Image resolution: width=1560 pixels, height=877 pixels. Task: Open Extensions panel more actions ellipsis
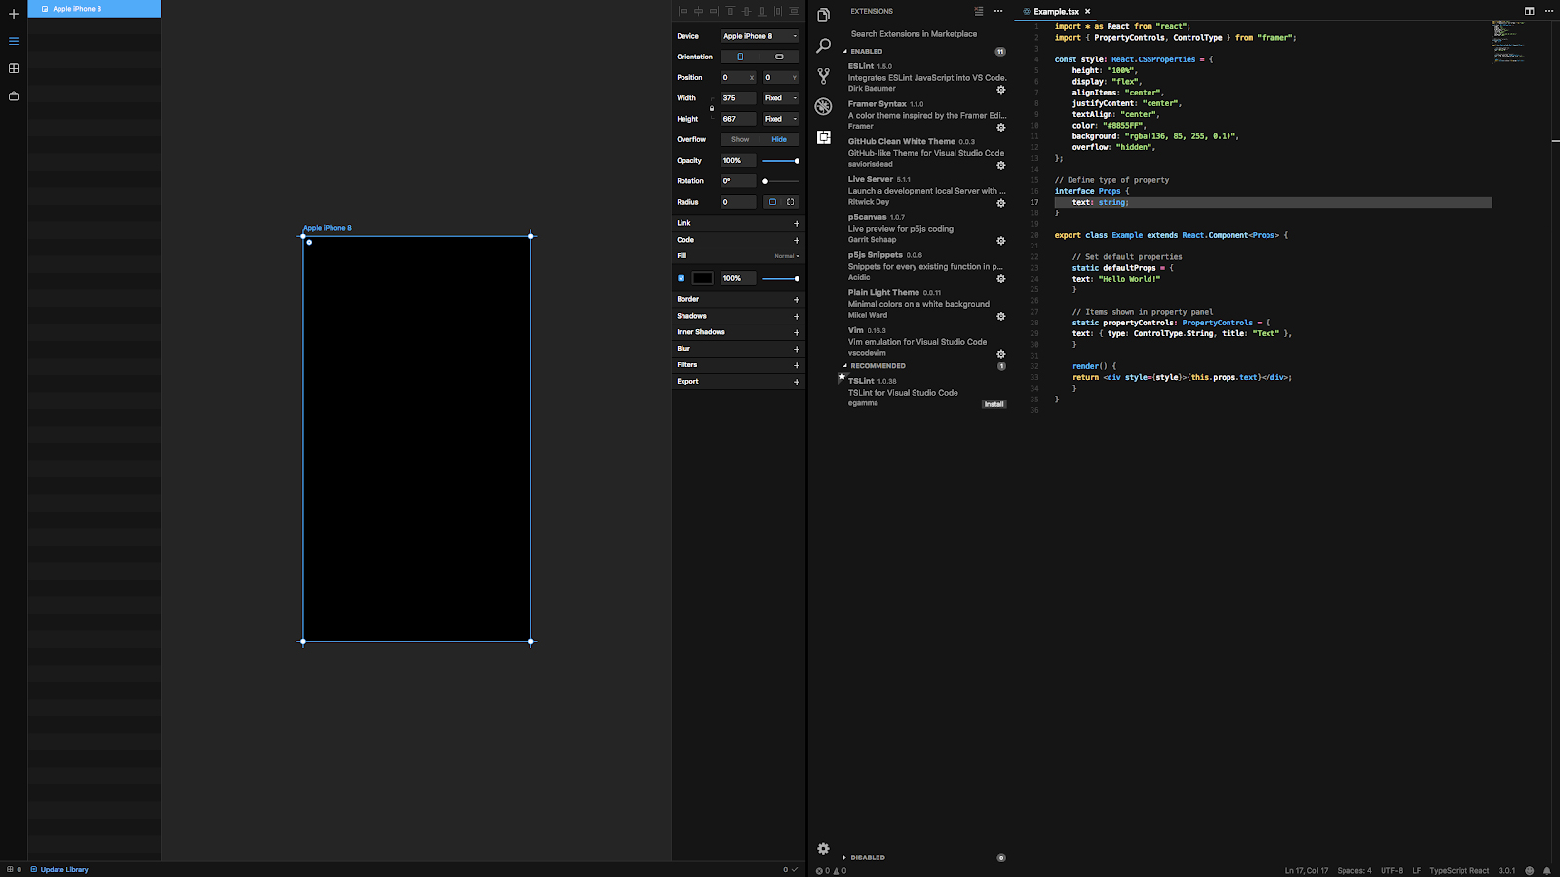click(998, 11)
